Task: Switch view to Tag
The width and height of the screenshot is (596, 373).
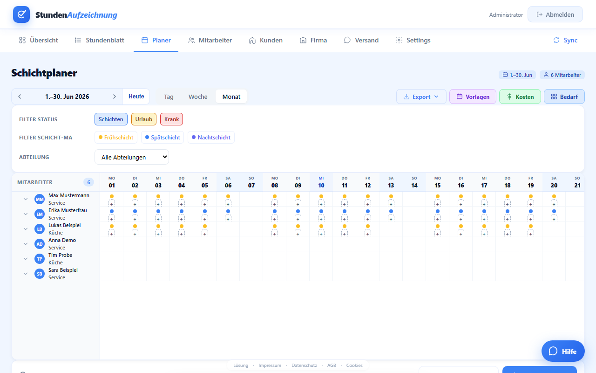Action: click(169, 97)
